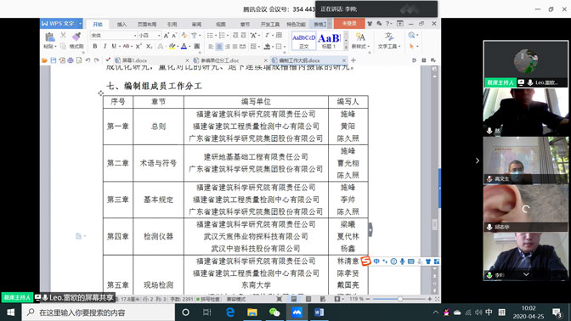Click the decrease font size icon
This screenshot has height=321, width=571.
[174, 36]
